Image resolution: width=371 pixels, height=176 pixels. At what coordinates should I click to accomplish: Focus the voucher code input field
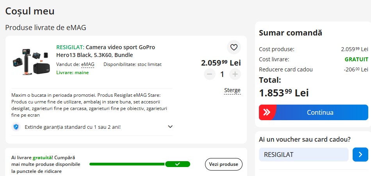click(x=303, y=155)
